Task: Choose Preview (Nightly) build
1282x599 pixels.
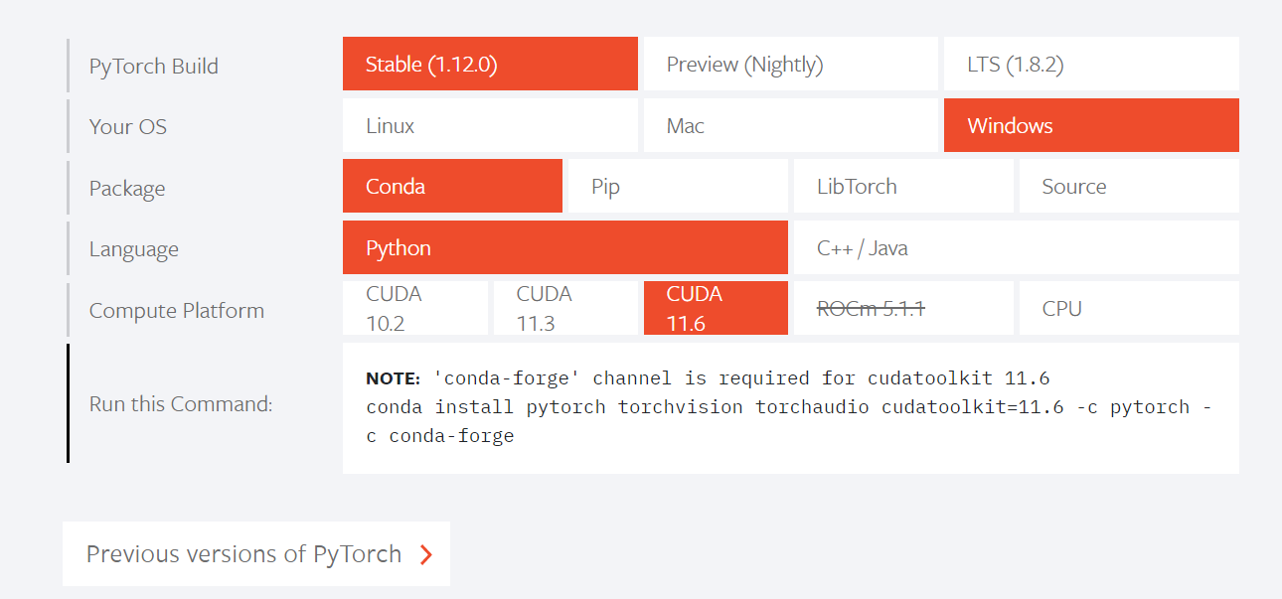Action: pos(790,65)
